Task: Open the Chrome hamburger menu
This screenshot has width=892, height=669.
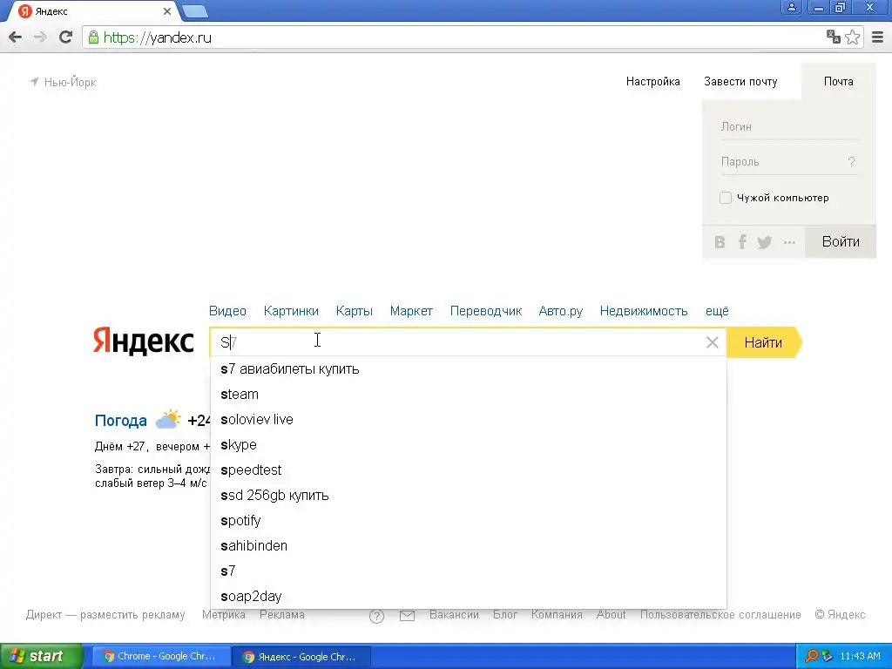Action: [x=878, y=37]
